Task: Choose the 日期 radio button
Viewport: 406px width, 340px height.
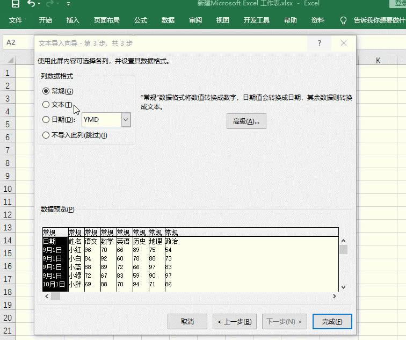Action: click(46, 120)
